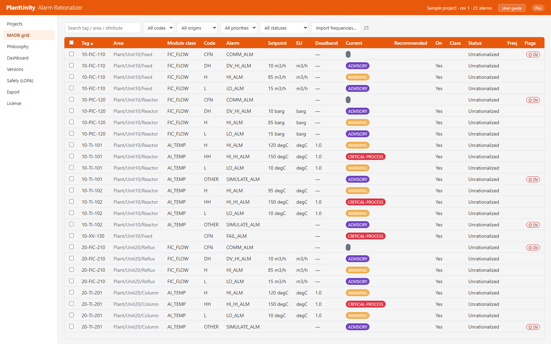Click the DV flag on 10-TI-102 SIMULATE_ALM row

533,225
